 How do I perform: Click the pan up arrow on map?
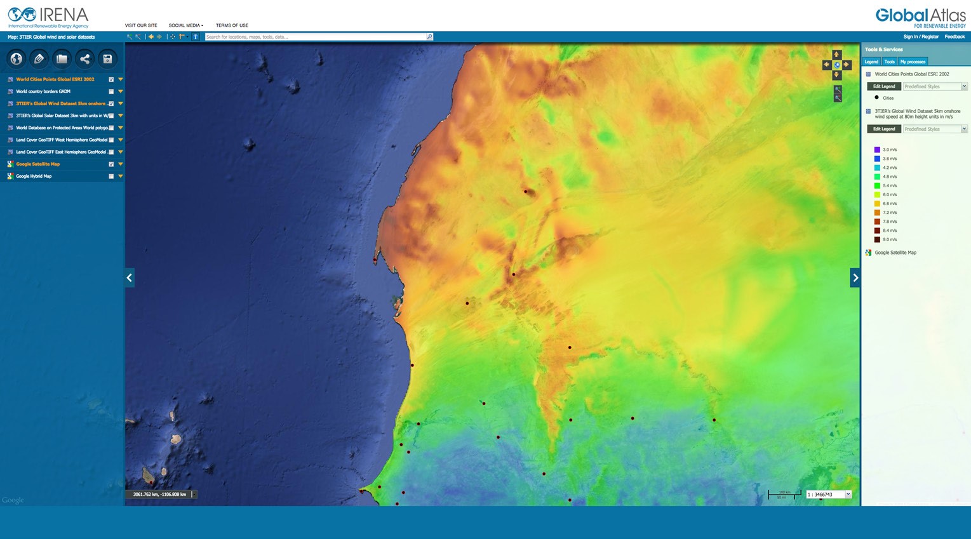tap(836, 55)
